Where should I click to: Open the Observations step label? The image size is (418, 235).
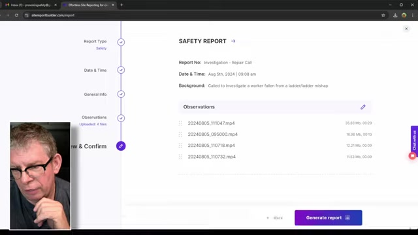(x=94, y=117)
